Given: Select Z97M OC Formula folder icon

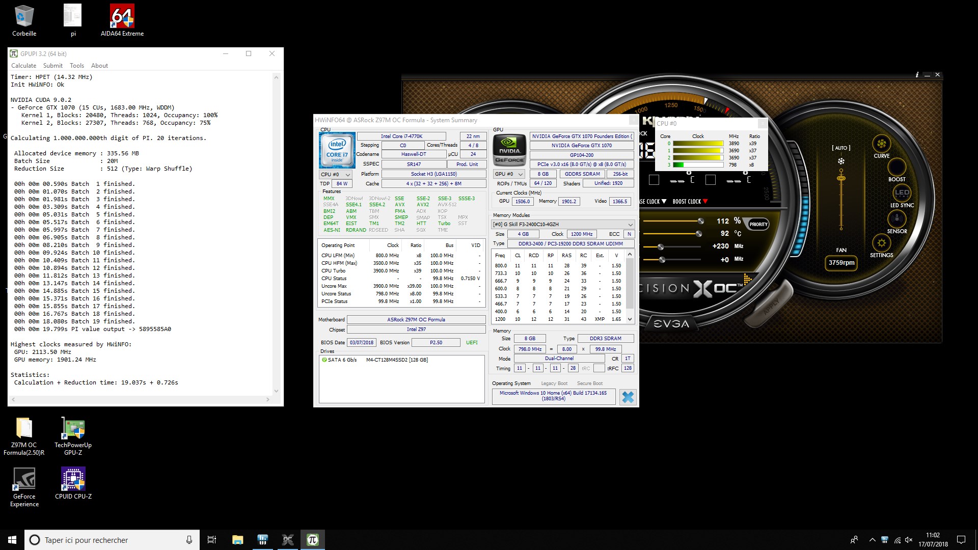Looking at the screenshot, I should 24,436.
